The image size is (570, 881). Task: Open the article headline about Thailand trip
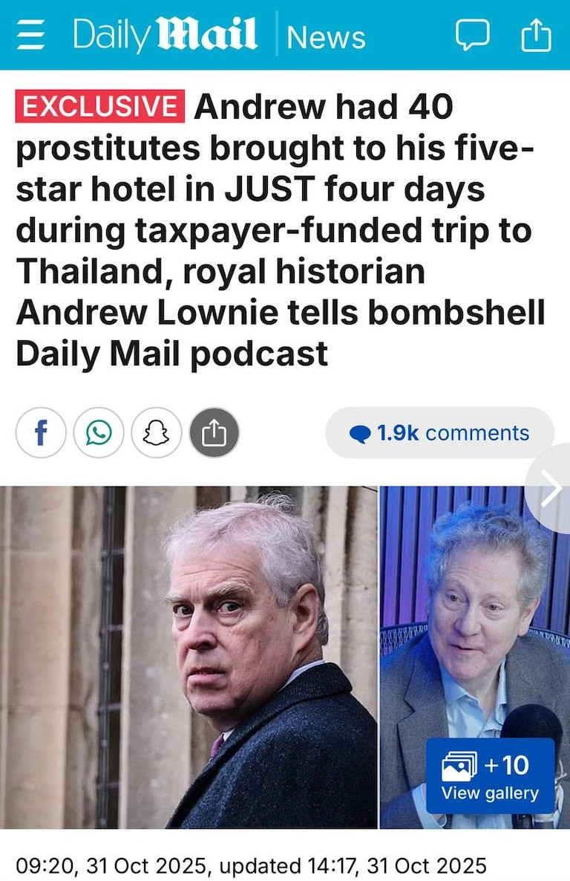click(x=281, y=230)
